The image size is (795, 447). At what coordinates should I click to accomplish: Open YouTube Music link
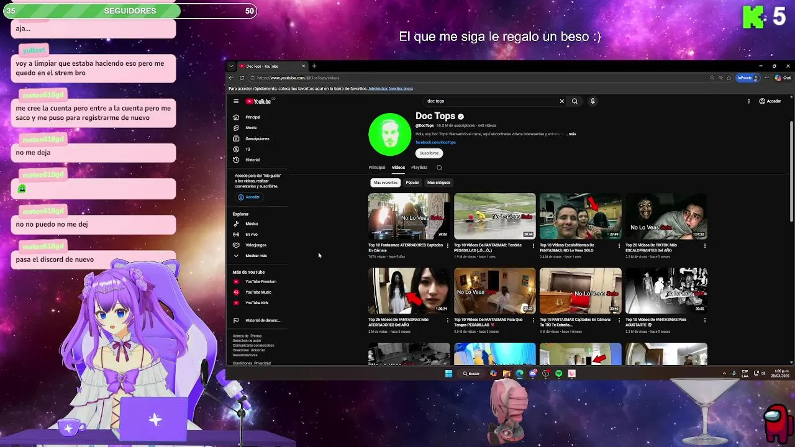(x=258, y=292)
